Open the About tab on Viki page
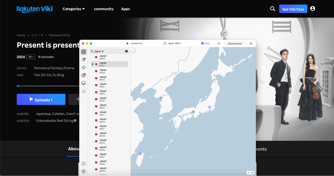The image size is (334, 176). (x=73, y=149)
